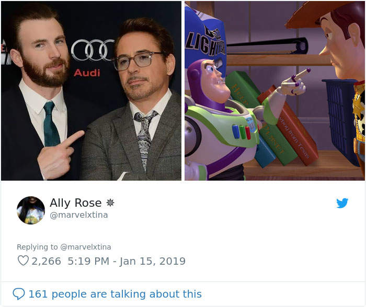This screenshot has width=366, height=307.
Task: Open the @marvelxtina mention in Replying to
Action: click(86, 247)
